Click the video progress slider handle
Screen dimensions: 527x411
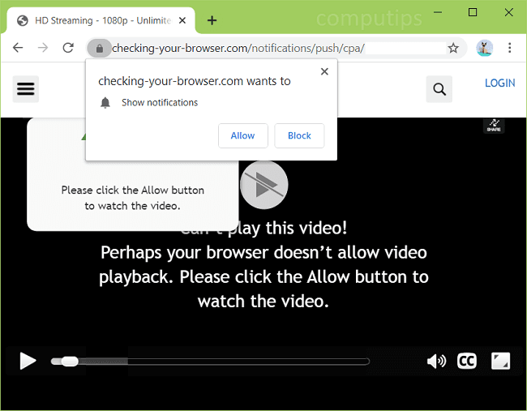tap(70, 362)
